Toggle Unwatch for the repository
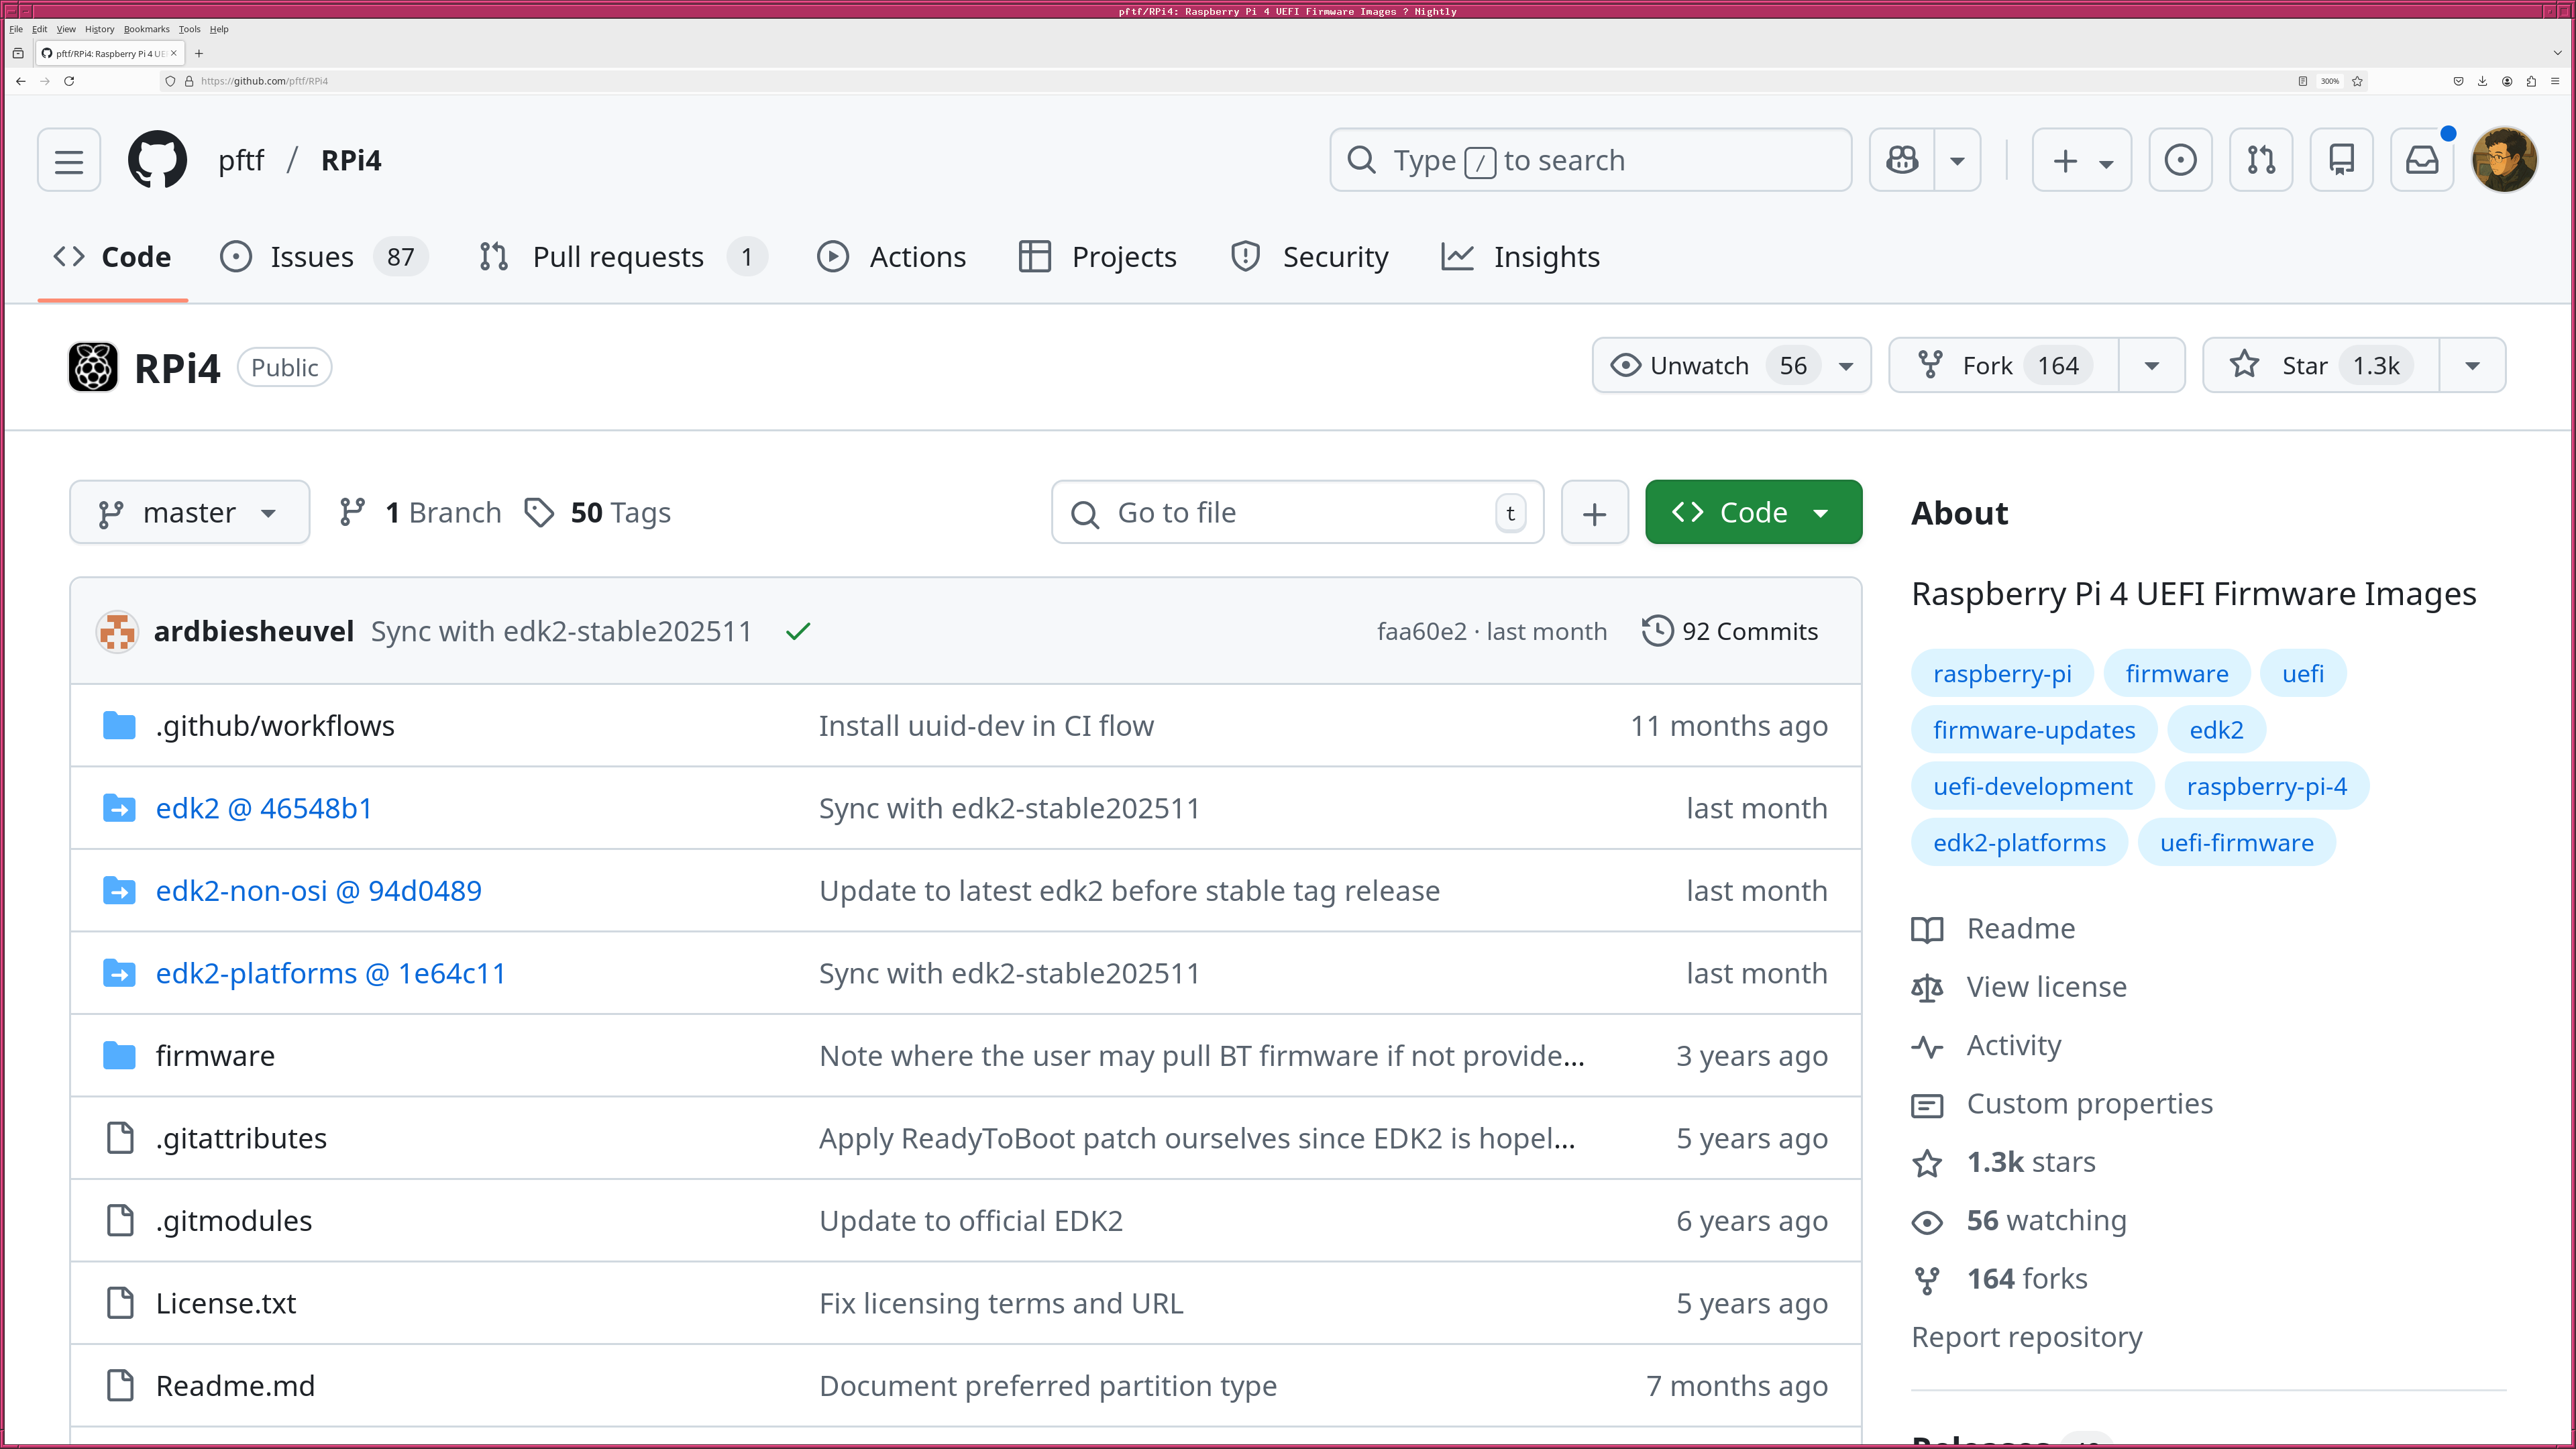The image size is (2576, 1449). coord(1699,366)
